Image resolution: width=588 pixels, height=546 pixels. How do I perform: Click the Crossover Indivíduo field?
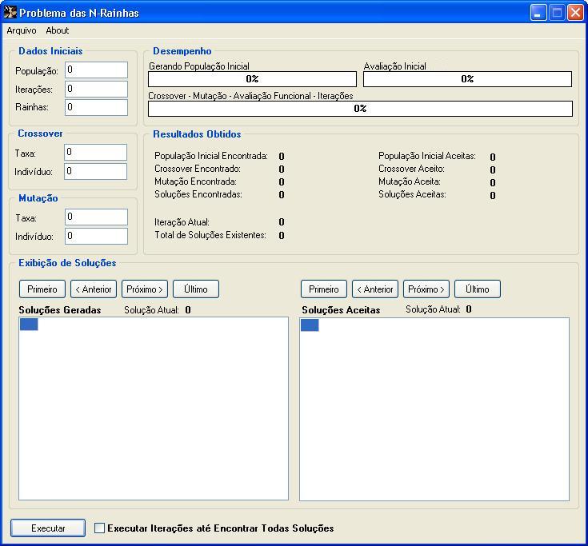95,171
